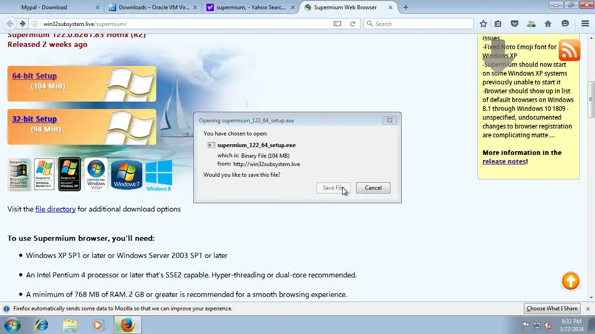Go to the Firefox home page
595x334 pixels.
point(548,24)
